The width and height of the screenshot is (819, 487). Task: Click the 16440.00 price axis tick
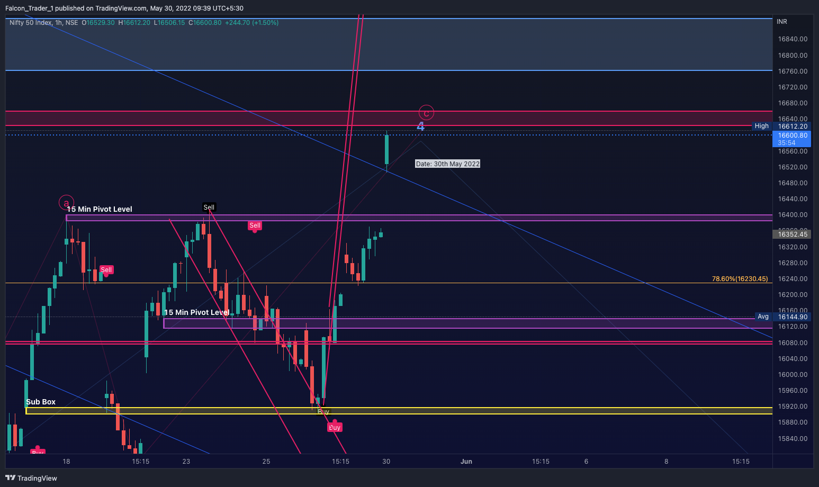(793, 199)
